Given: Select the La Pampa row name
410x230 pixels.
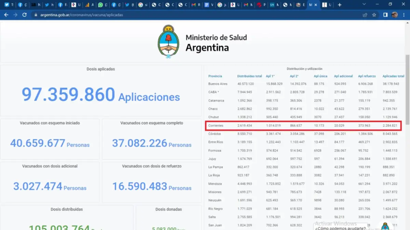Looking at the screenshot, I should [x=215, y=167].
